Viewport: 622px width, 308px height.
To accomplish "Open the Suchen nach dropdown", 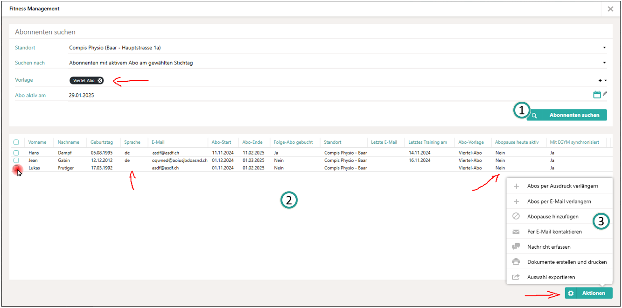I will click(604, 63).
